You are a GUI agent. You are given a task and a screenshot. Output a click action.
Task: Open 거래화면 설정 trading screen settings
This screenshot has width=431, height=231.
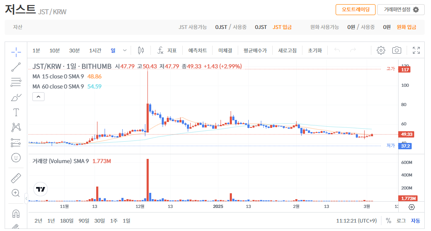click(401, 10)
